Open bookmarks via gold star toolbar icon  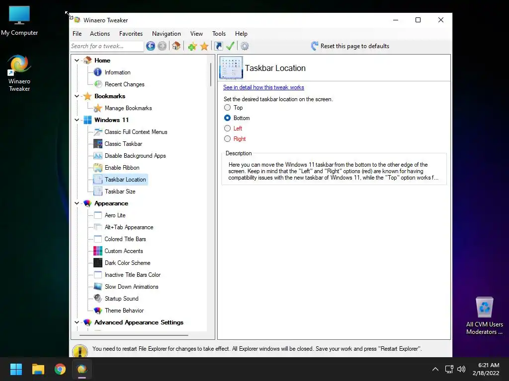pos(204,46)
